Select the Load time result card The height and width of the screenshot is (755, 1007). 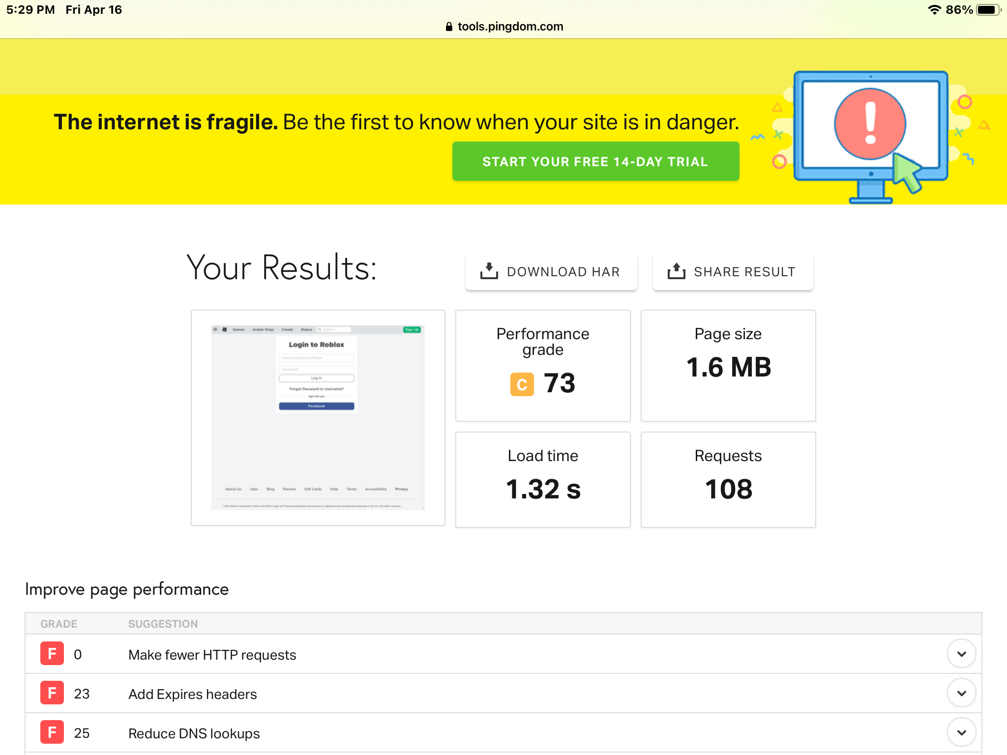tap(543, 479)
